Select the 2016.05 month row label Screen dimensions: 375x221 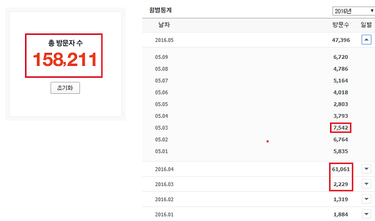(x=164, y=40)
